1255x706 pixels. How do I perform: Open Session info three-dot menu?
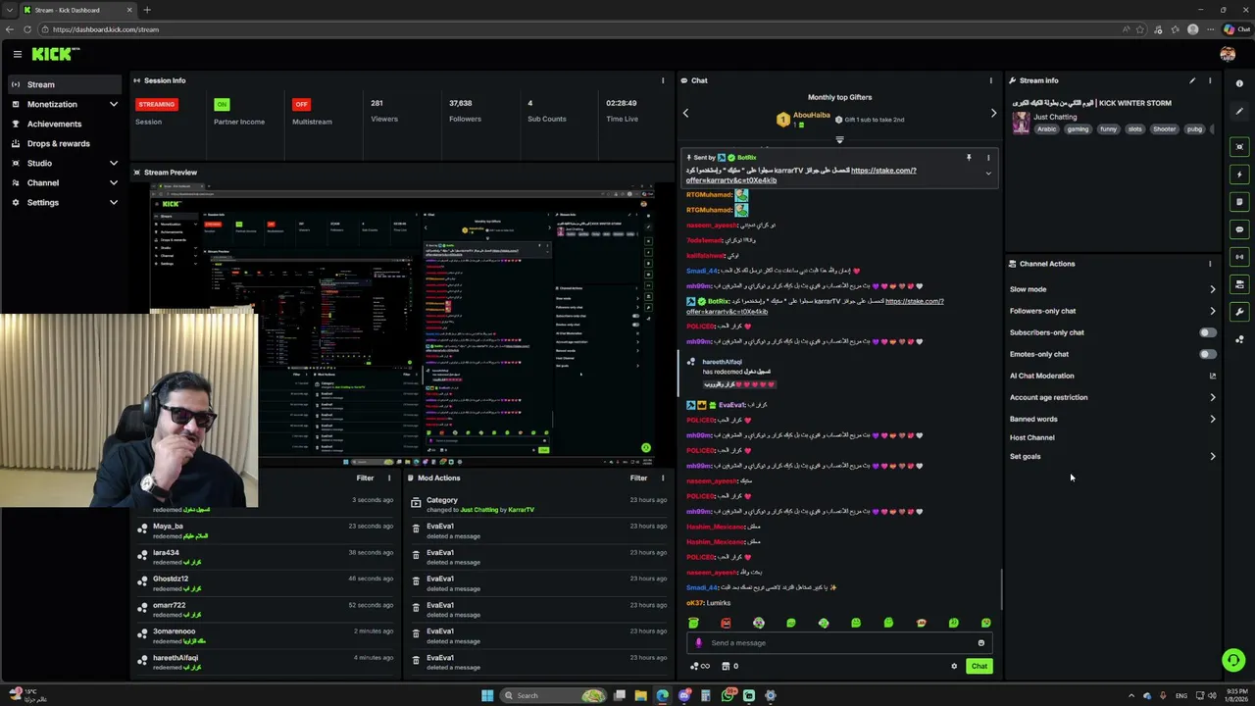pos(663,80)
